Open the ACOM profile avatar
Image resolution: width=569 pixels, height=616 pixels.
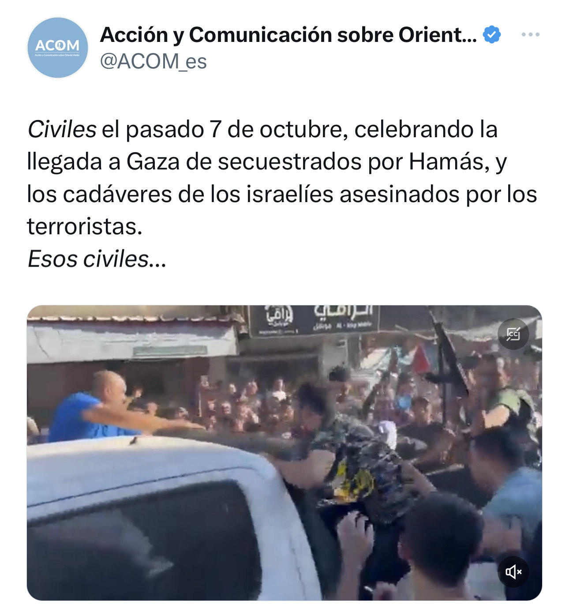pos(58,48)
